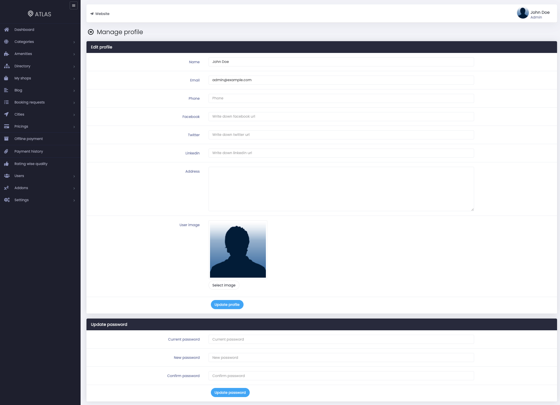Click the Directory sitemap icon
Viewport: 560px width, 405px height.
(7, 66)
